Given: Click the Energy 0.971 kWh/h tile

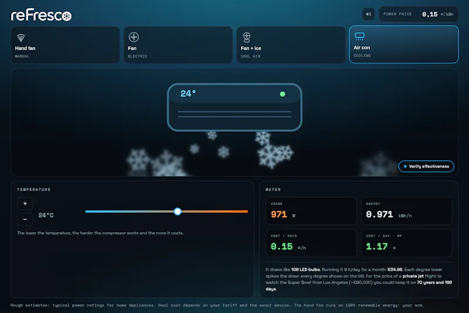Looking at the screenshot, I should click(406, 211).
